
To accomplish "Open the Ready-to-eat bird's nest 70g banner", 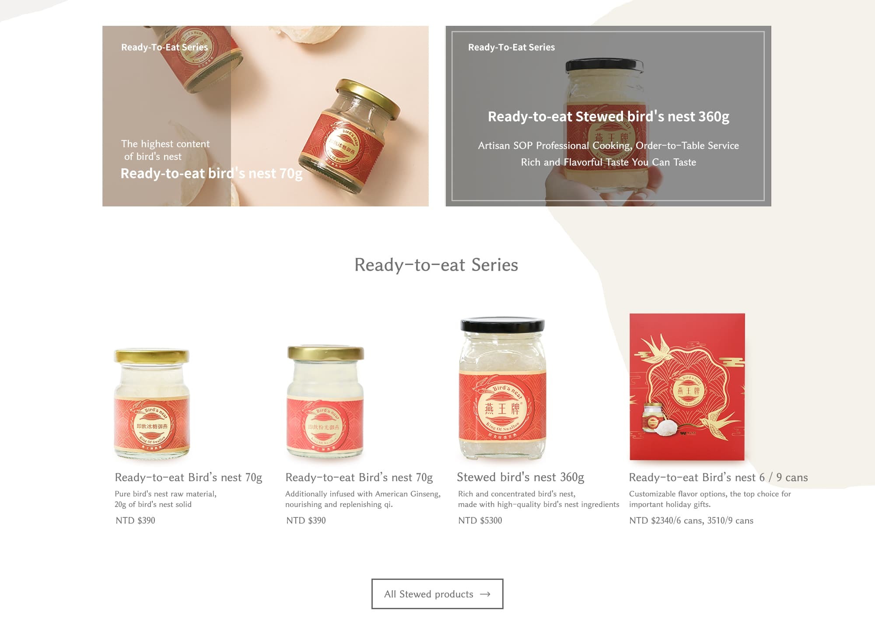I will coord(265,116).
